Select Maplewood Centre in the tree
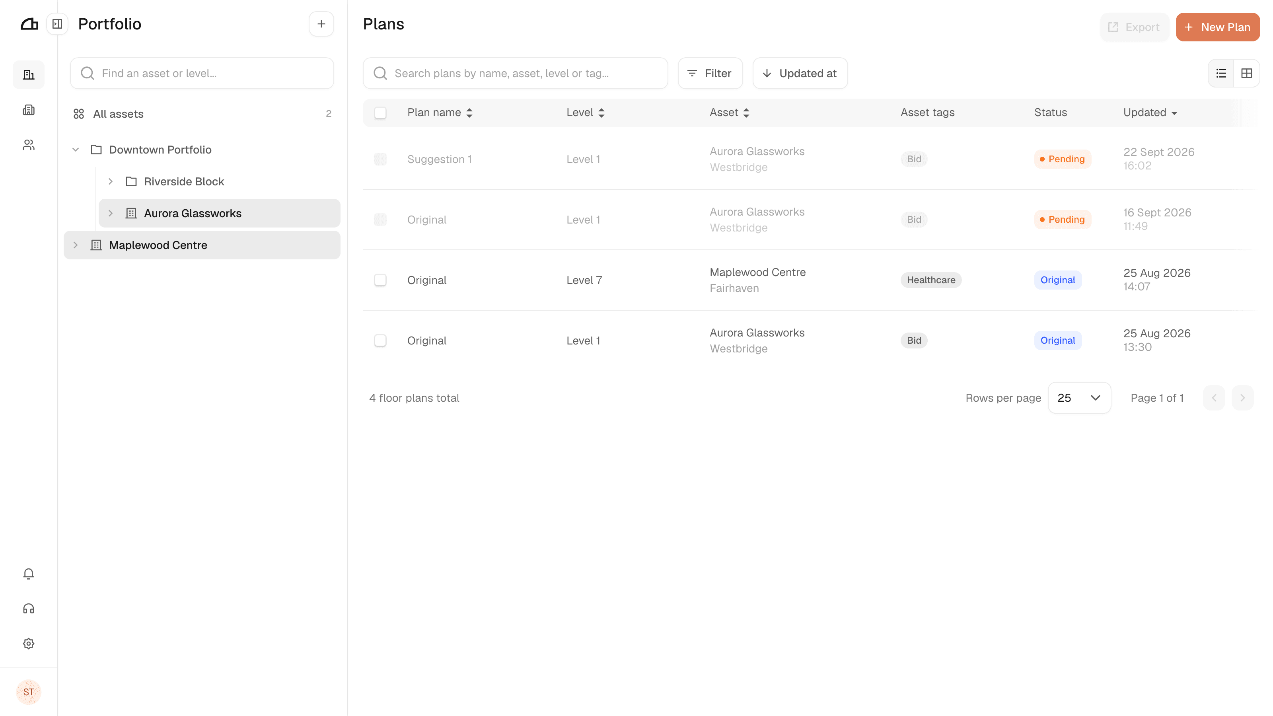The image size is (1273, 716). (202, 245)
